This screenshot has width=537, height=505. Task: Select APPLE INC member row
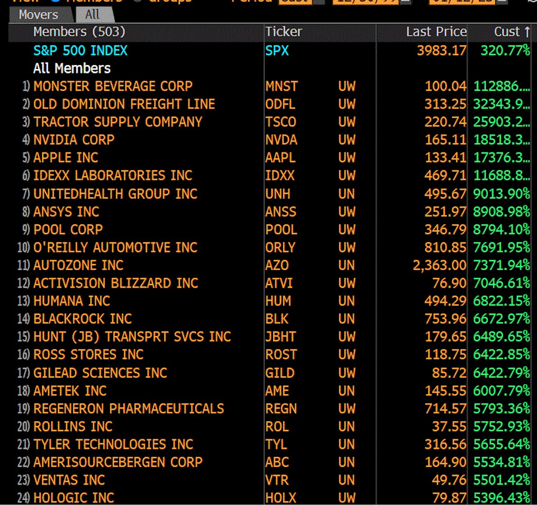[x=66, y=158]
